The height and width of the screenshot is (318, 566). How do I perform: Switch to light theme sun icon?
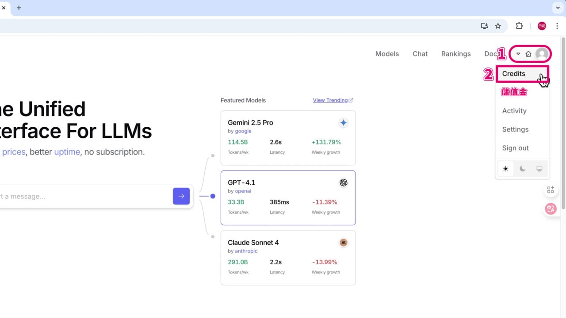(505, 169)
